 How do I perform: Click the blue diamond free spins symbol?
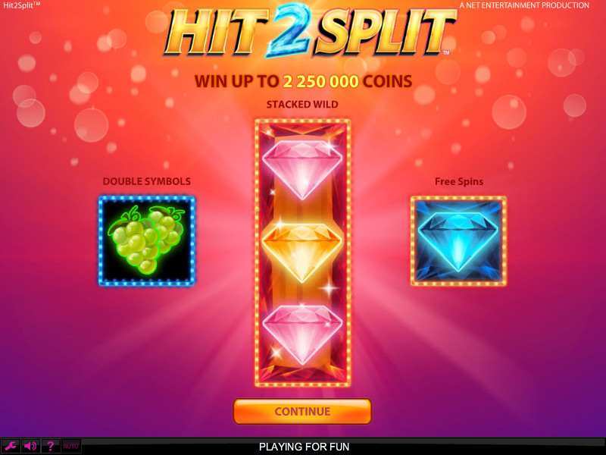tap(458, 241)
